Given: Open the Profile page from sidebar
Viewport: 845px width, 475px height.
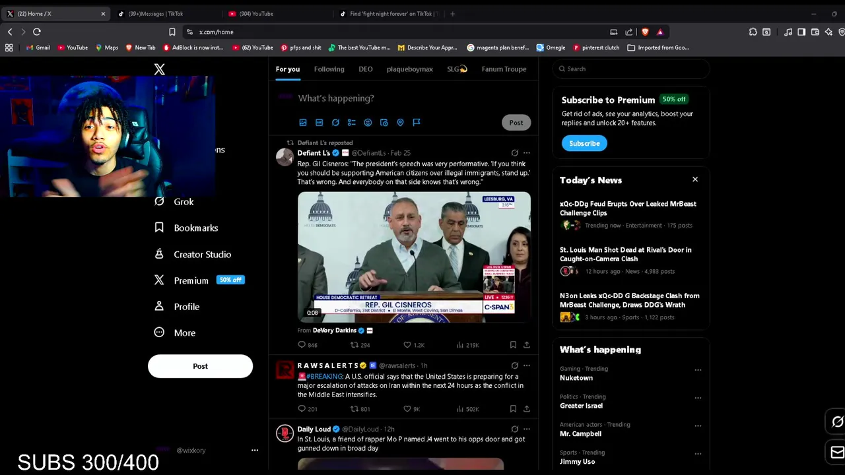Looking at the screenshot, I should (x=177, y=307).
